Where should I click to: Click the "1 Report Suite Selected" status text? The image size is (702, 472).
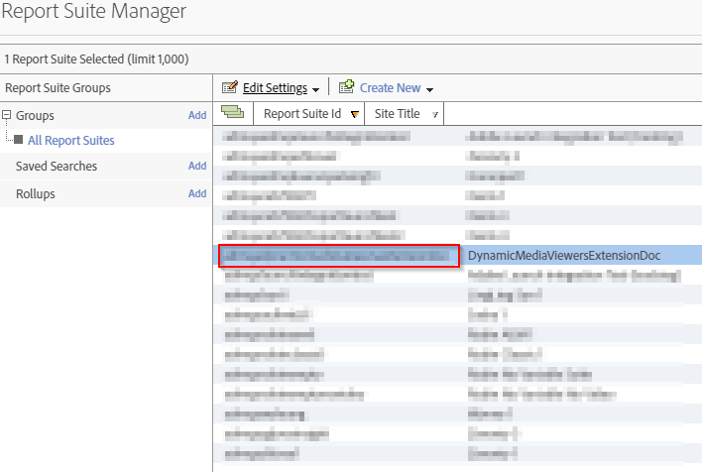[x=97, y=59]
